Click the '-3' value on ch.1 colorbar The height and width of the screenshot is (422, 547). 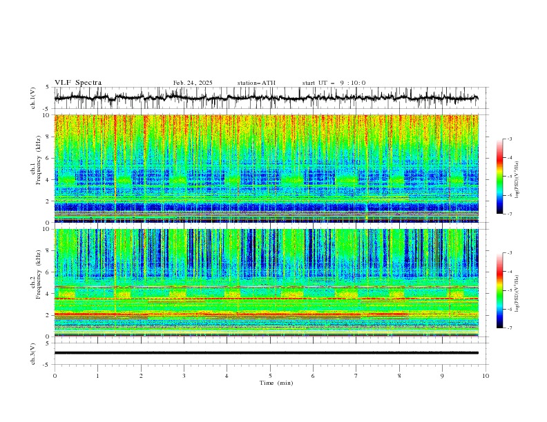[510, 139]
